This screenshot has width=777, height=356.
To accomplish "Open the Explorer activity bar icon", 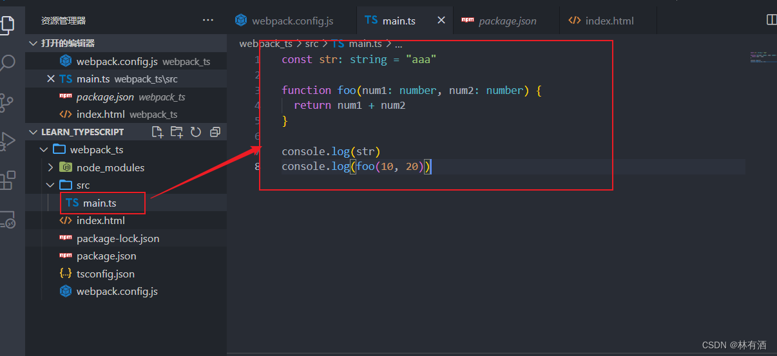I will click(6, 24).
